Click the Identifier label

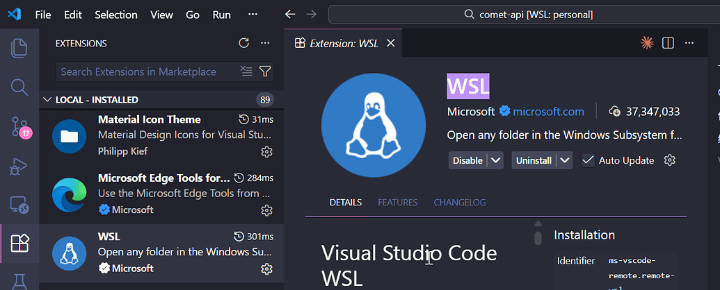coord(576,261)
